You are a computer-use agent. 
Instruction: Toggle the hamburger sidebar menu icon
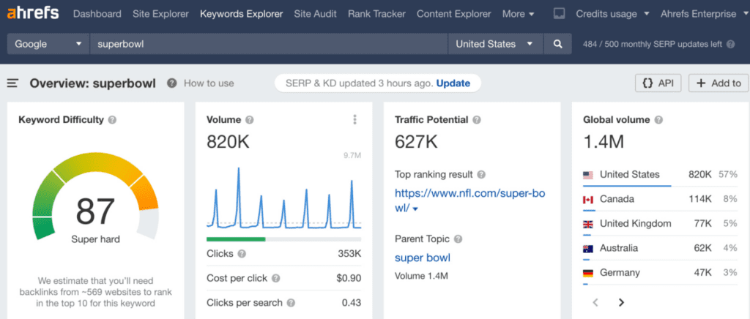tap(13, 83)
